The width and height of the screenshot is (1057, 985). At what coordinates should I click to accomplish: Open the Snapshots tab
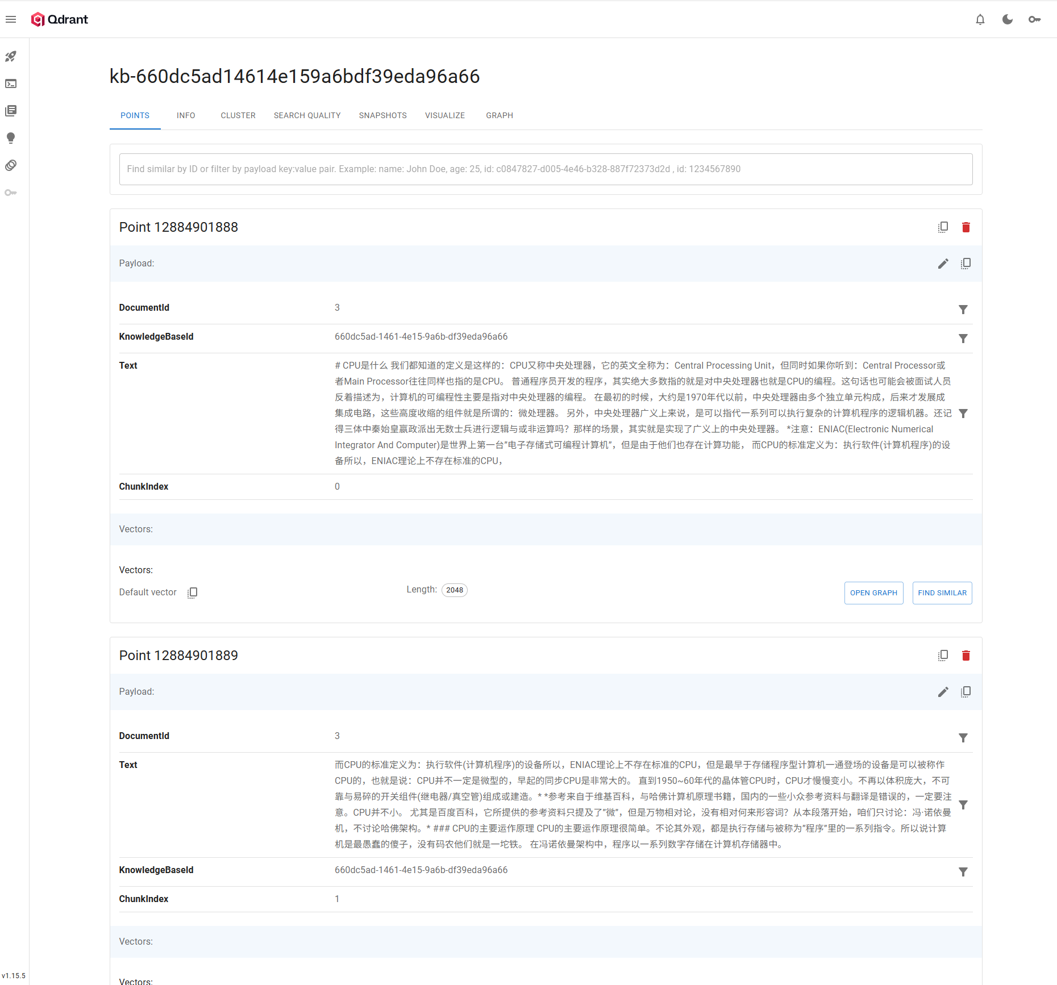pos(382,115)
